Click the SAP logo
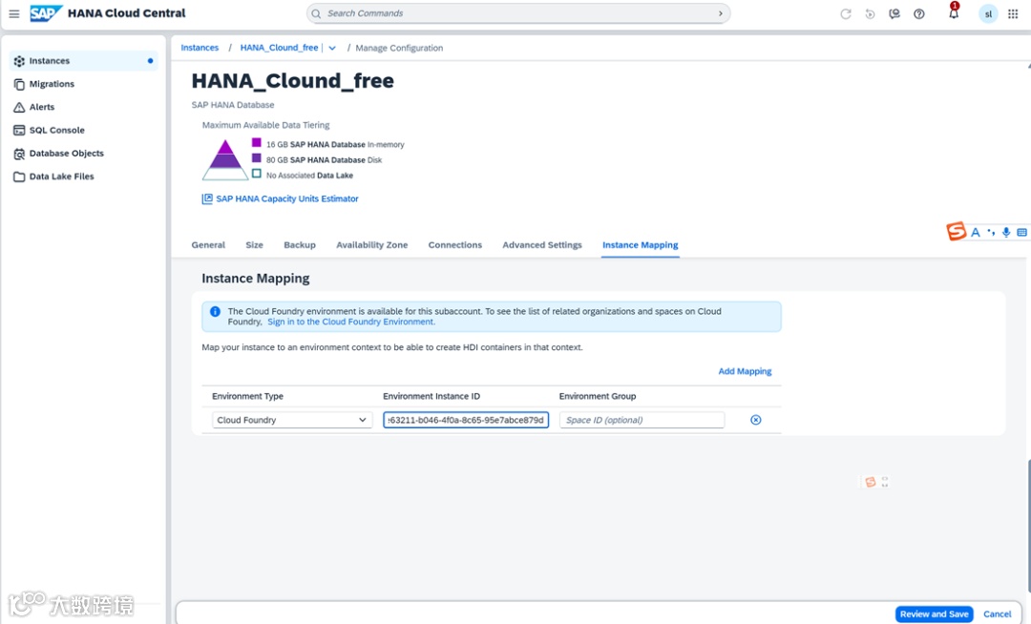The height and width of the screenshot is (624, 1031). (46, 13)
